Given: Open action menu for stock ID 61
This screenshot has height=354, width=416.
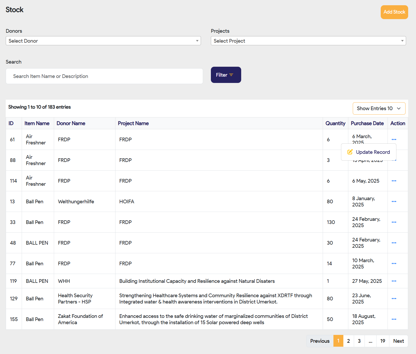Looking at the screenshot, I should click(394, 139).
